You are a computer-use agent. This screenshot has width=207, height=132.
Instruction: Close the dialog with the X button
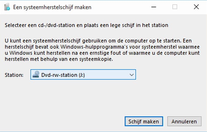click(196, 7)
